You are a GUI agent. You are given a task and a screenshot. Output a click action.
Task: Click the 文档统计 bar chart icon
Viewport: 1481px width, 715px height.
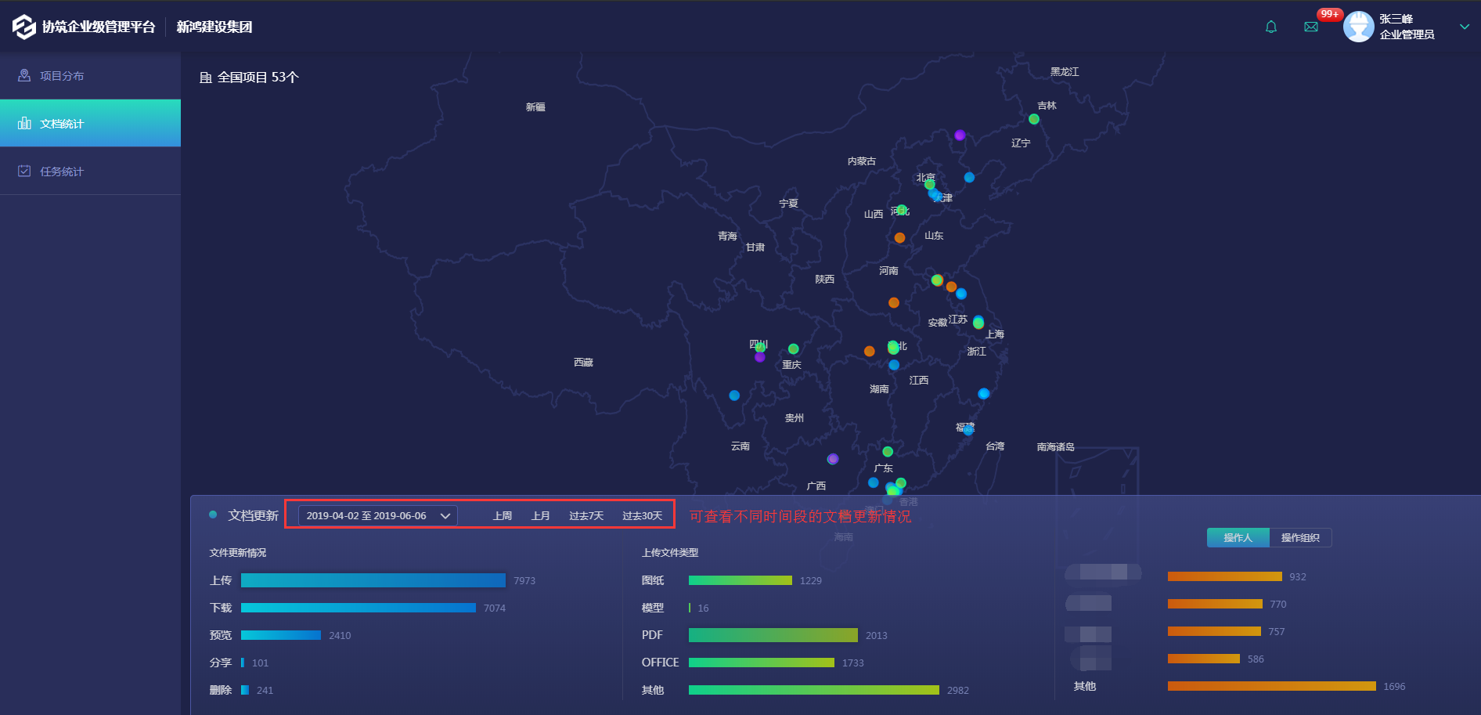pos(24,123)
